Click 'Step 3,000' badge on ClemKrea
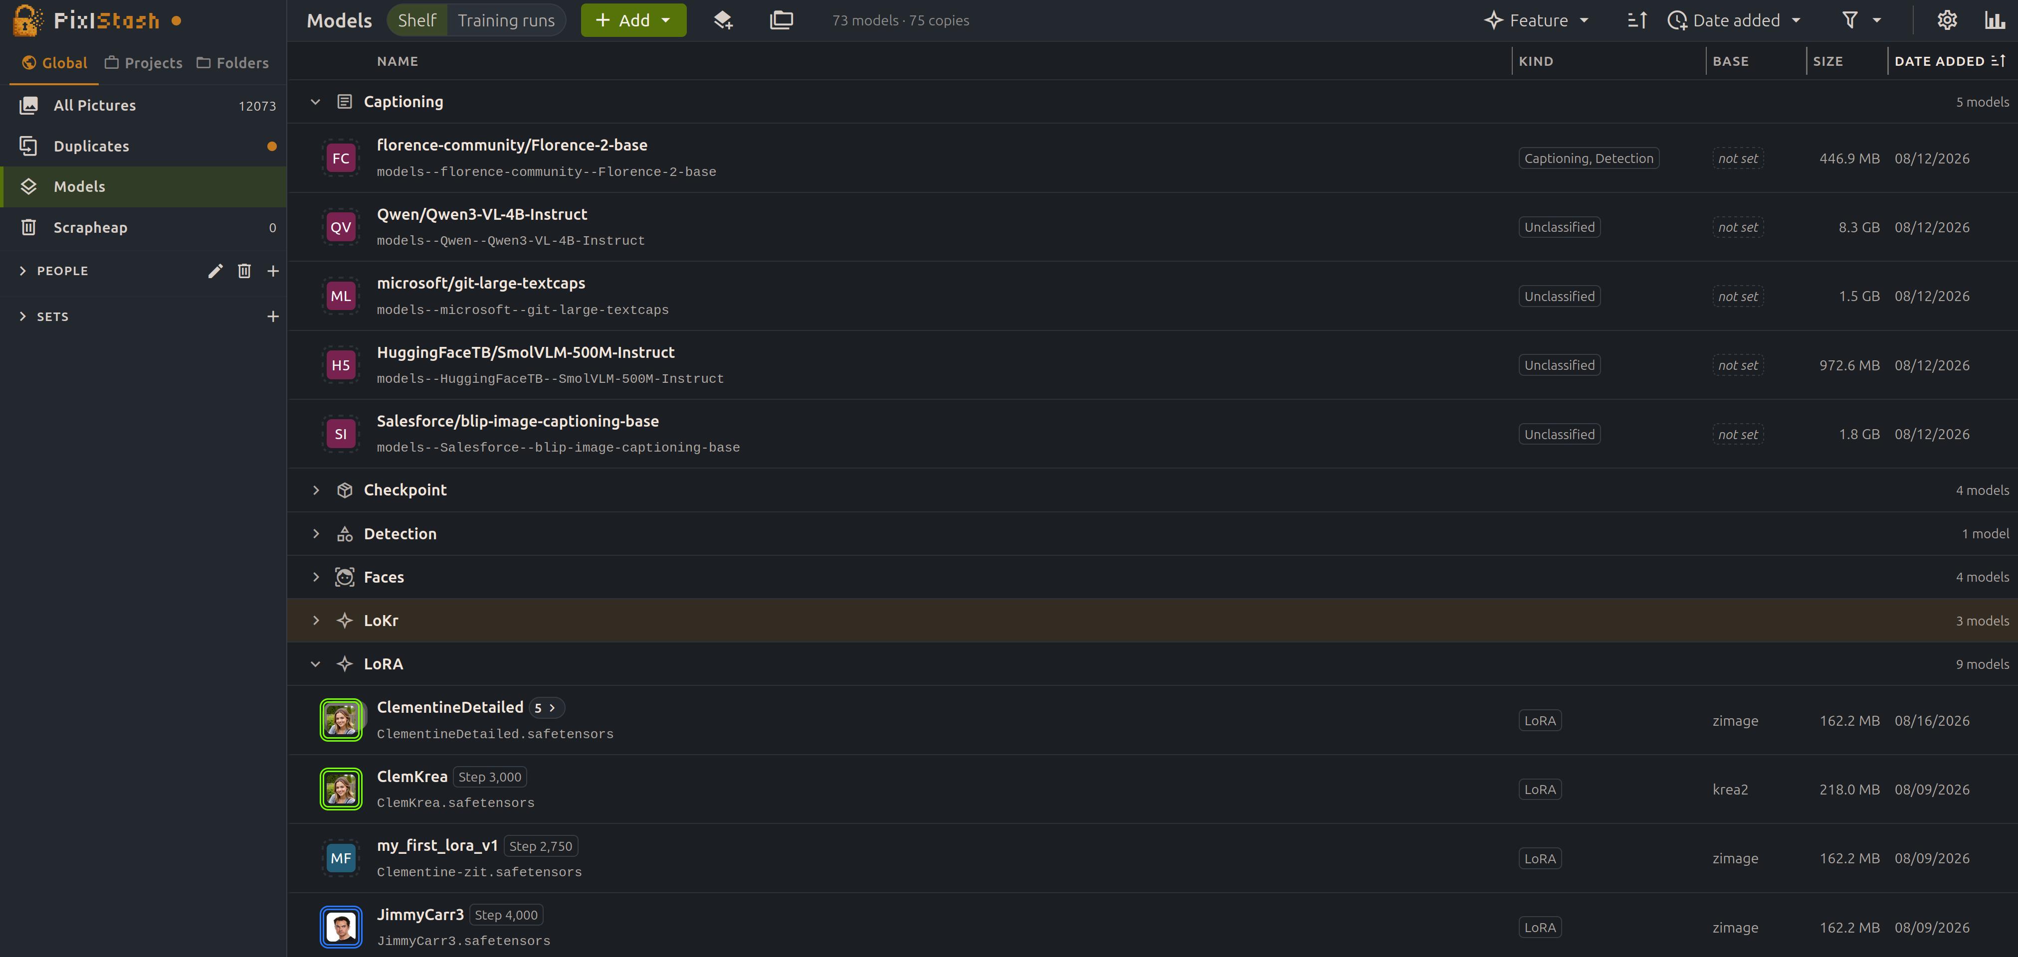This screenshot has height=957, width=2018. click(490, 777)
